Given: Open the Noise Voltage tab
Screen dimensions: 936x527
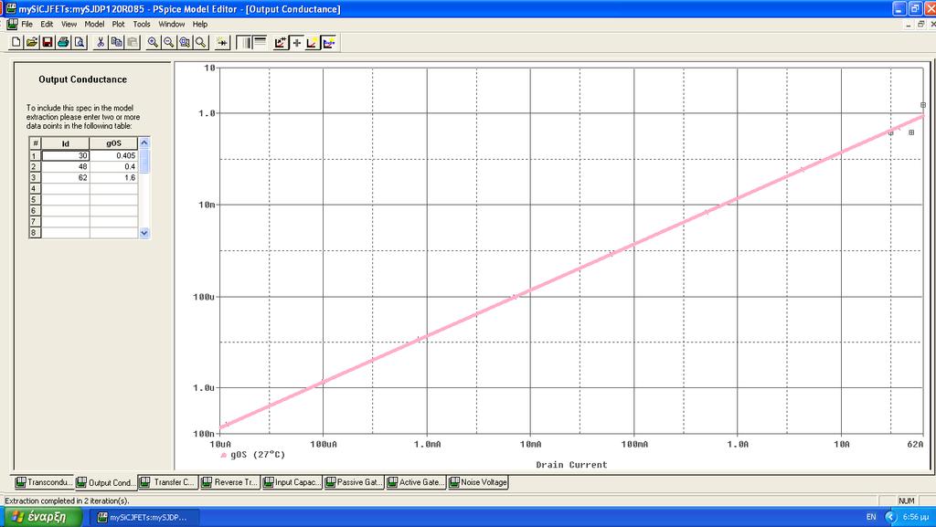Looking at the screenshot, I should (x=478, y=482).
